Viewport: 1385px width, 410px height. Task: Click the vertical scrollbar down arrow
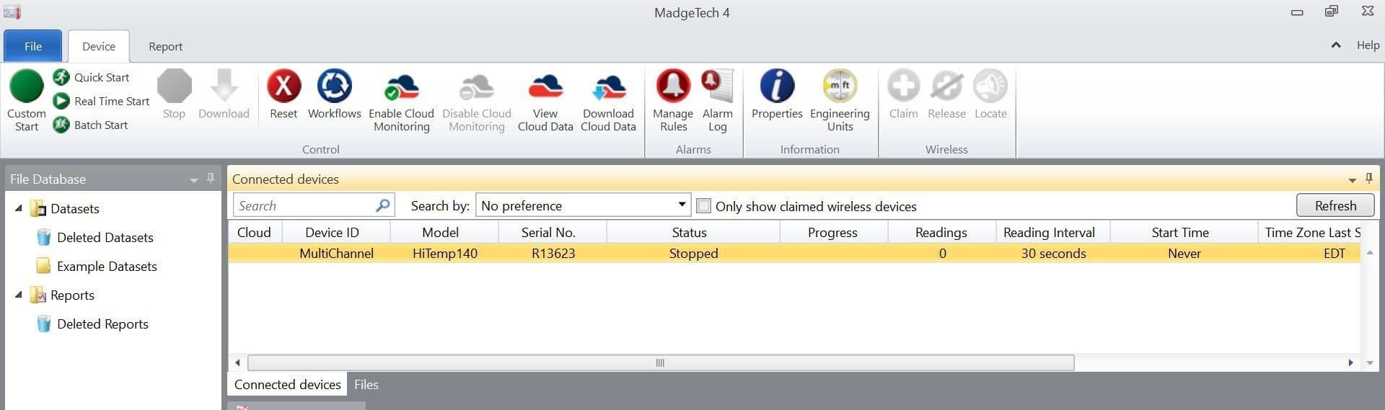[x=1369, y=362]
